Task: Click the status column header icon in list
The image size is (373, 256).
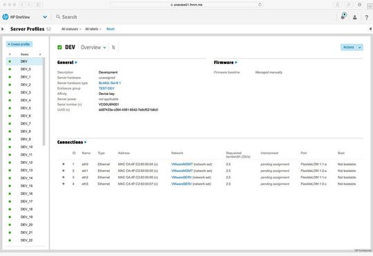Action: point(10,54)
